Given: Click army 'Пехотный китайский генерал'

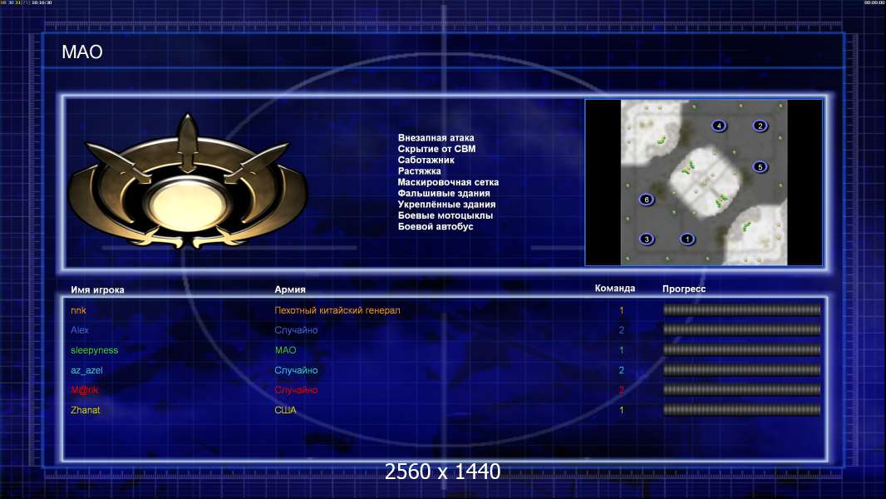Looking at the screenshot, I should [x=337, y=310].
